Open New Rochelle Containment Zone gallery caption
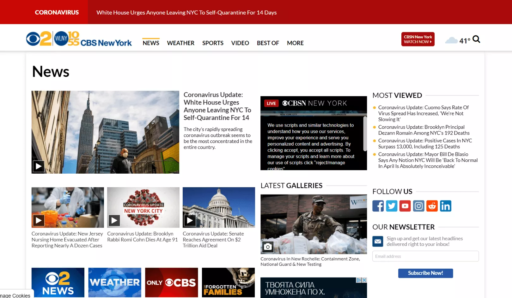Screen dimensions: 512x298 pos(310,261)
